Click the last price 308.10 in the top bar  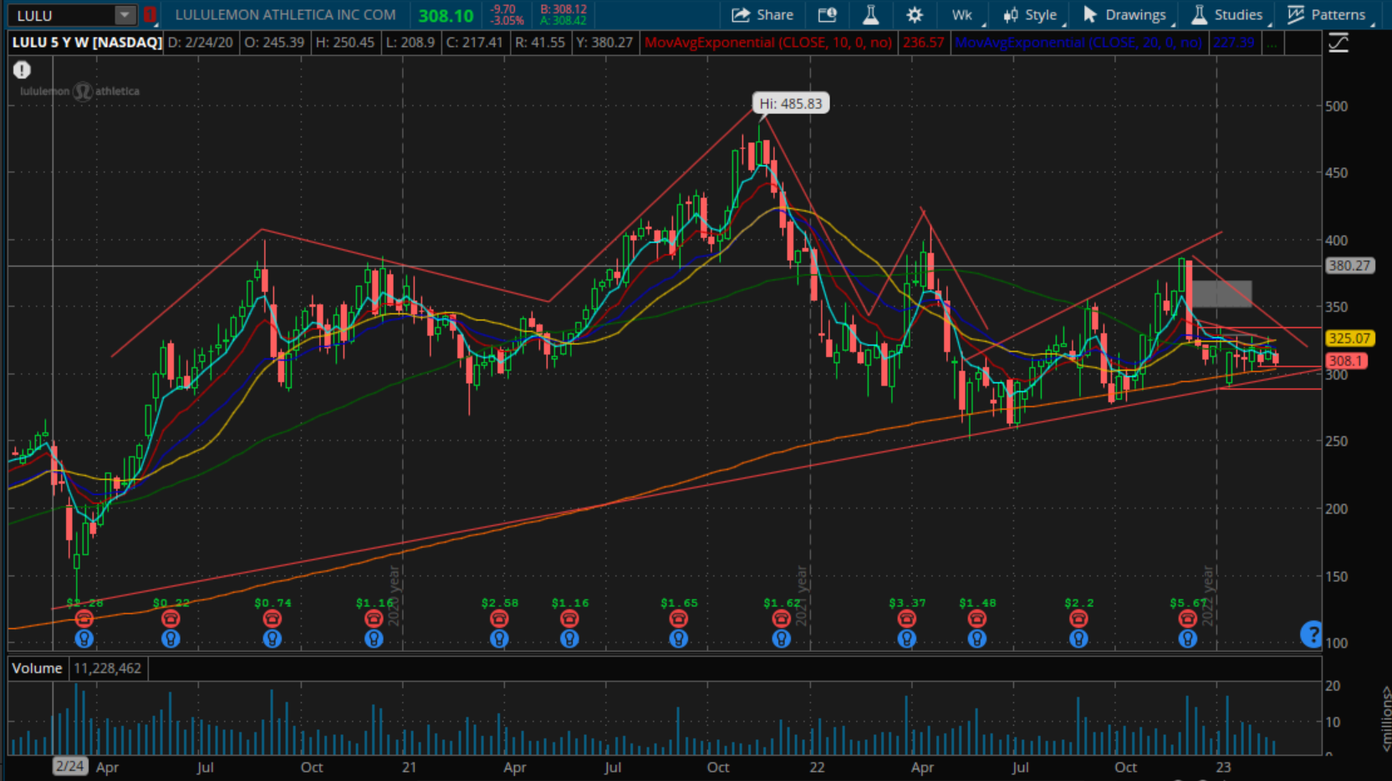coord(446,16)
